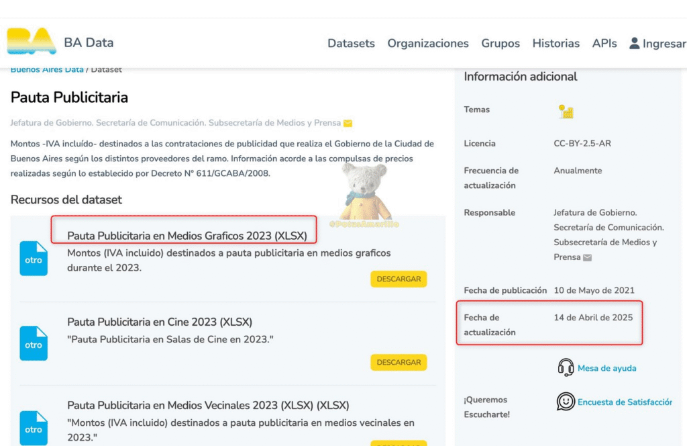Click the user profile icon beside Ingresar

click(634, 43)
